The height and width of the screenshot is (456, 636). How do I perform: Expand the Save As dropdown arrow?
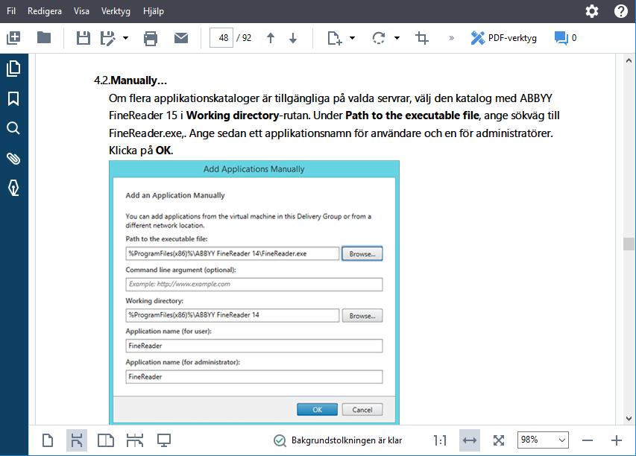click(x=126, y=38)
